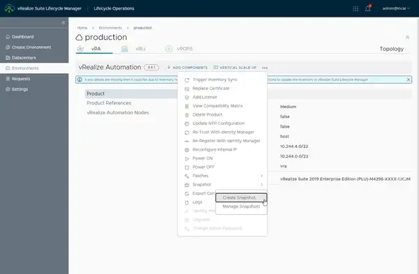Click the Patches icon

pyautogui.click(x=186, y=176)
